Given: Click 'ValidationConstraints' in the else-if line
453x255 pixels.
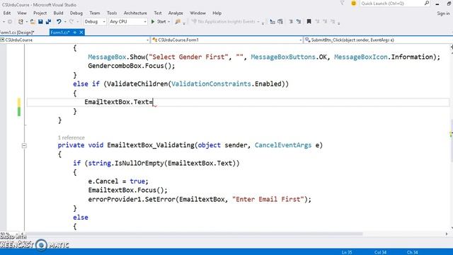Looking at the screenshot, I should (x=211, y=84).
